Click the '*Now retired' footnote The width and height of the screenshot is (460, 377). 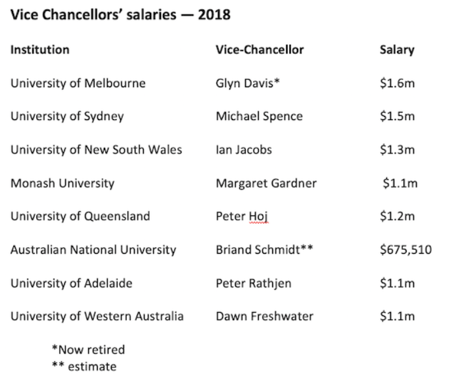coord(88,349)
